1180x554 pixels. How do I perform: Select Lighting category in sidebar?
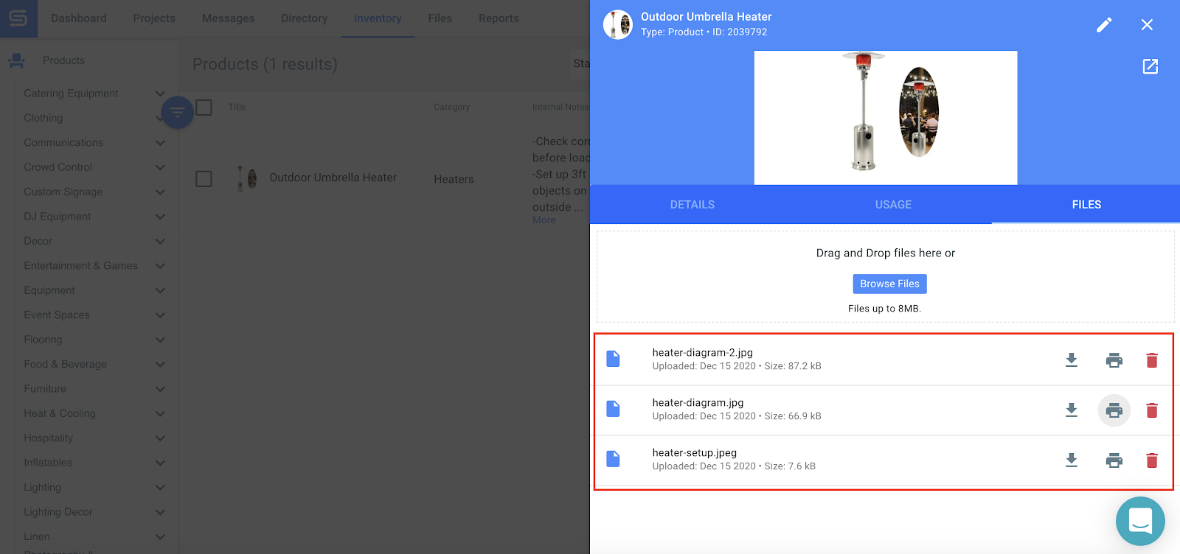point(42,488)
